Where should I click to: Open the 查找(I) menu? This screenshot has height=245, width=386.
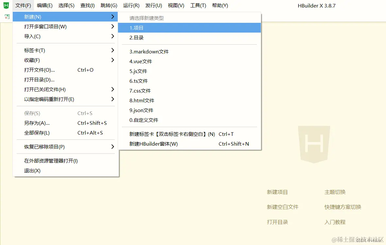point(87,6)
